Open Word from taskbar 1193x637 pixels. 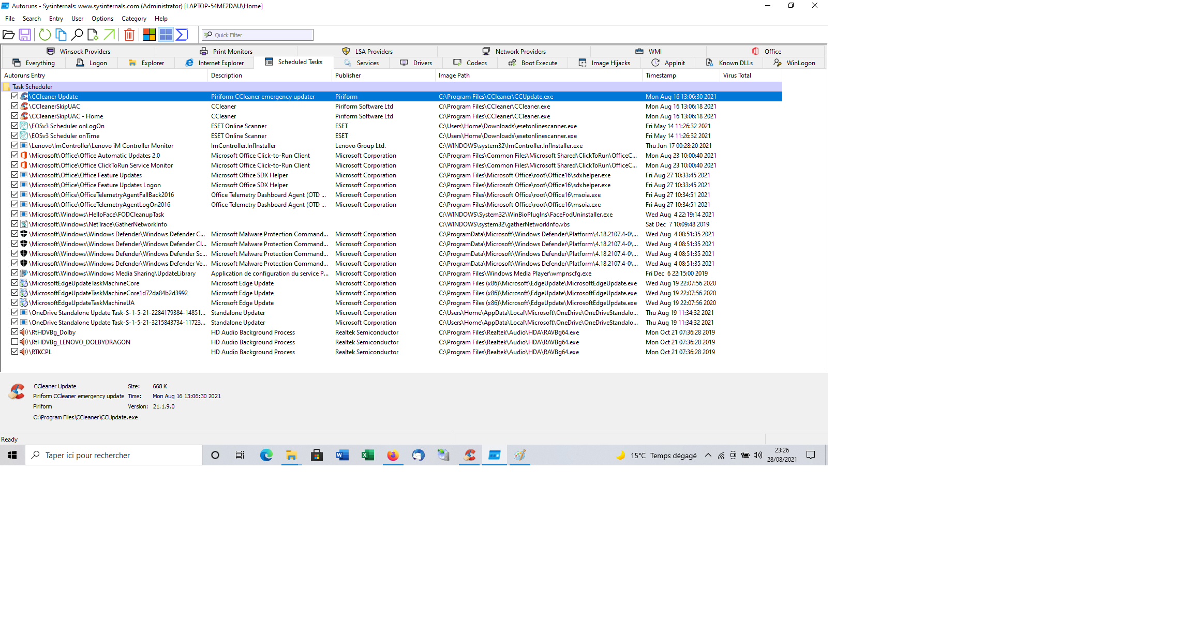pos(342,455)
